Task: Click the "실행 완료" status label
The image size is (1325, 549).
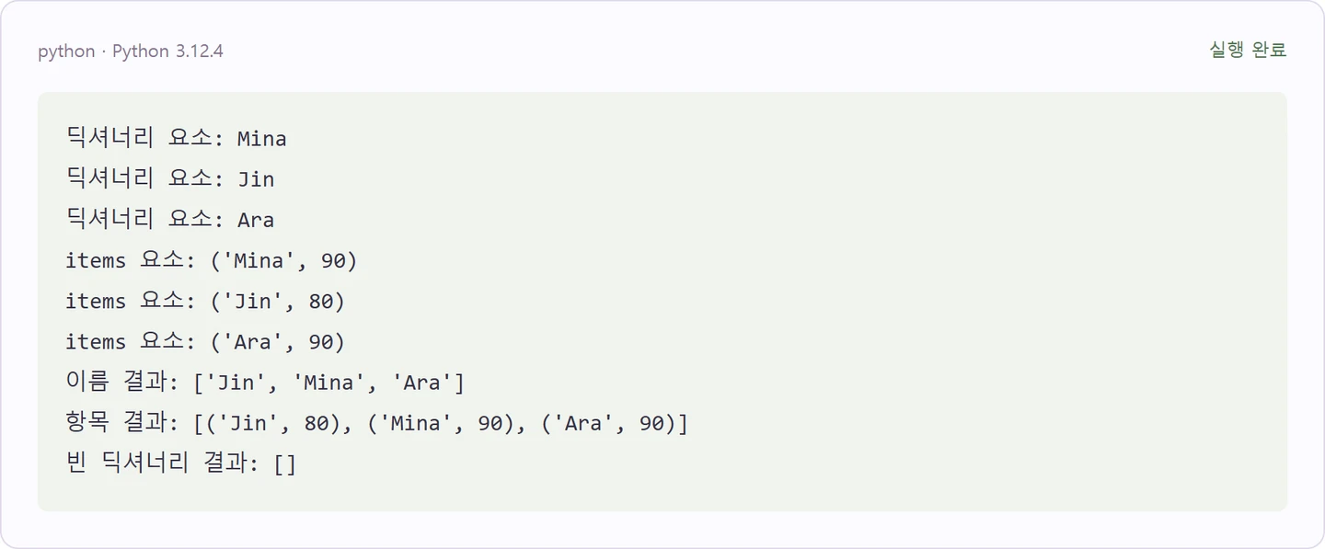Action: [x=1247, y=51]
